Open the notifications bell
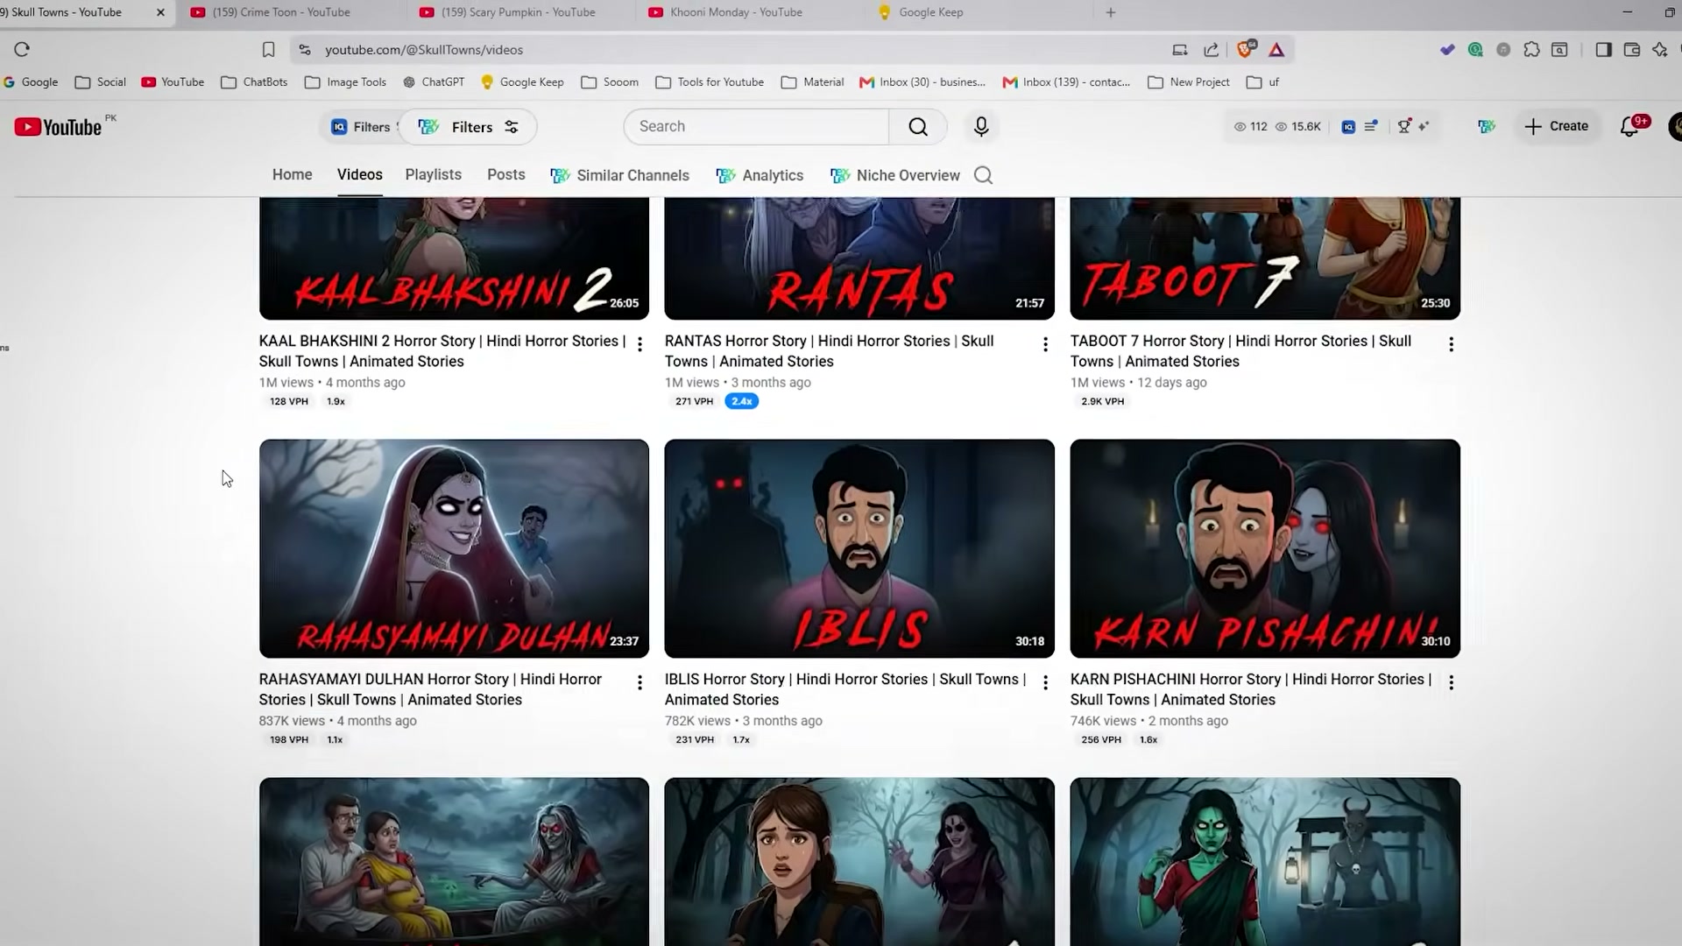Screen dimensions: 1682x946 tap(1629, 127)
